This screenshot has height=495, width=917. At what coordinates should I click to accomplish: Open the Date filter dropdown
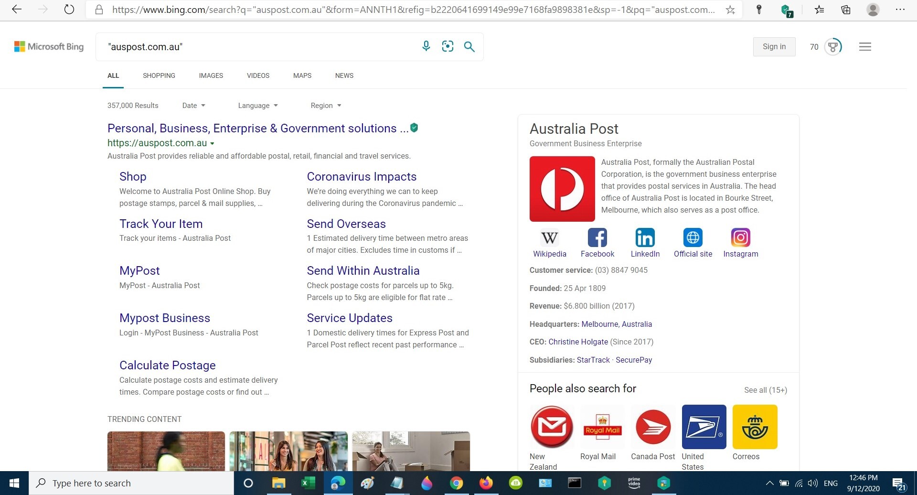pos(193,106)
